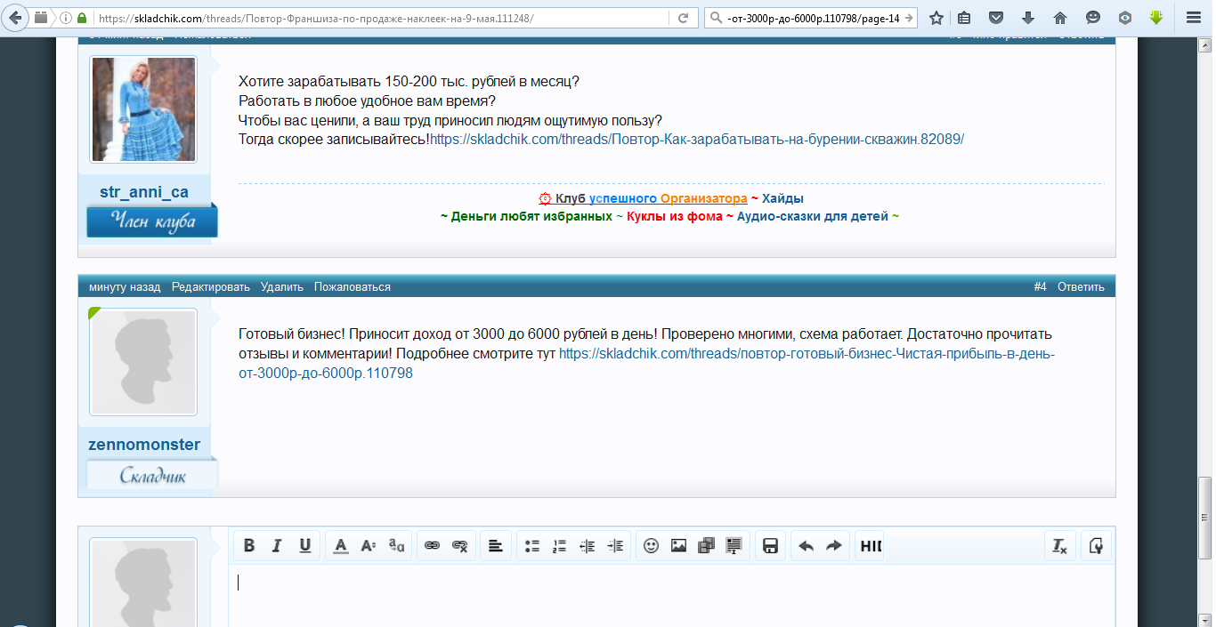This screenshot has height=627, width=1216.
Task: Open Куклы из фома signature link
Action: (675, 216)
